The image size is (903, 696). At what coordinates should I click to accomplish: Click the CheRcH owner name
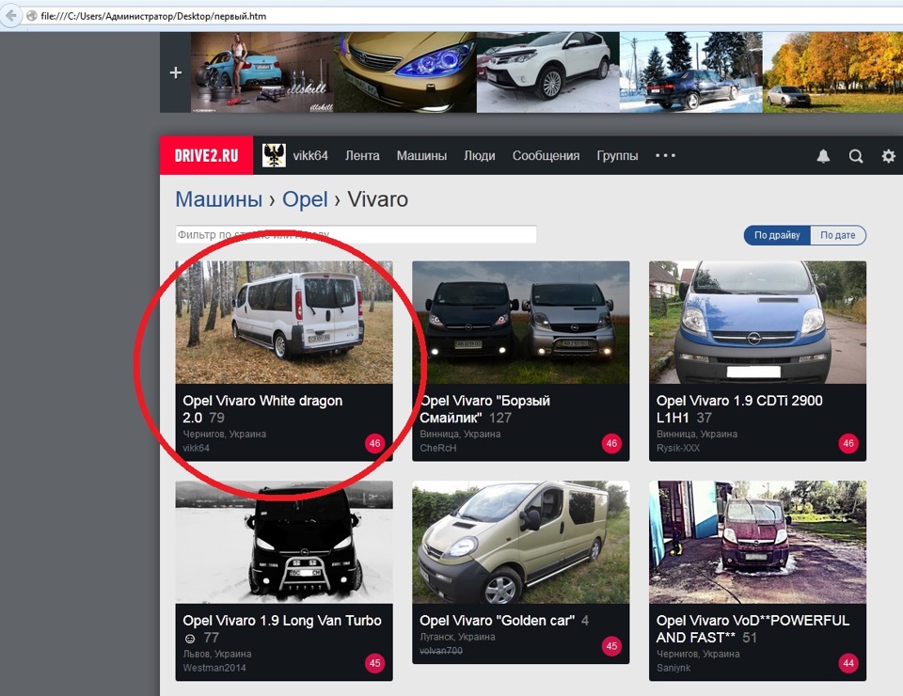tap(438, 448)
